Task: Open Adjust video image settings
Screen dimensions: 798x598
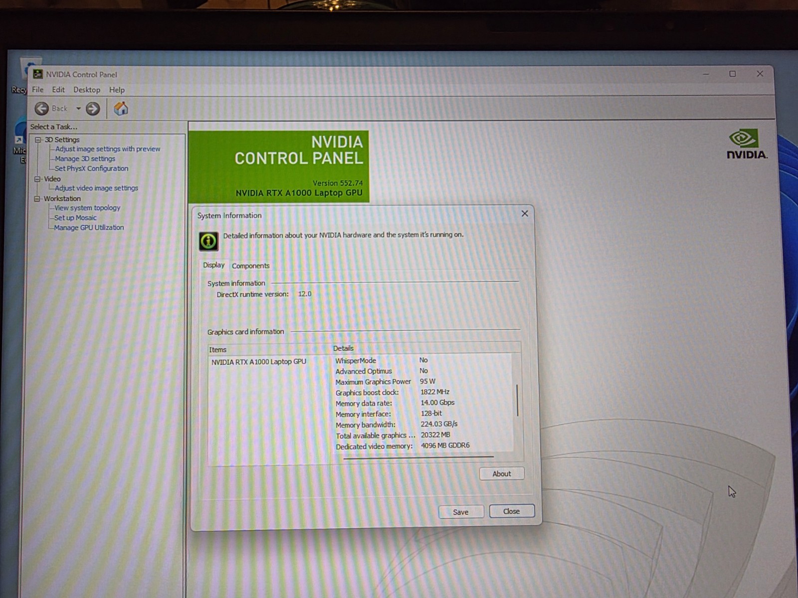Action: [x=96, y=188]
